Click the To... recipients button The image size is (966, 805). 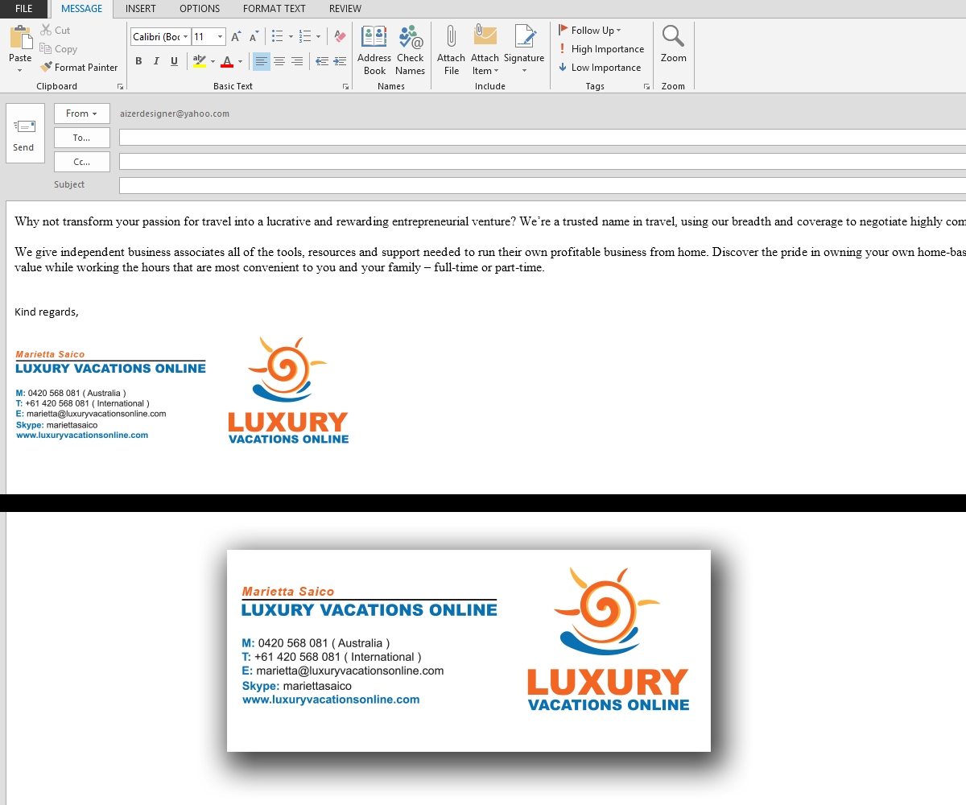pos(82,138)
